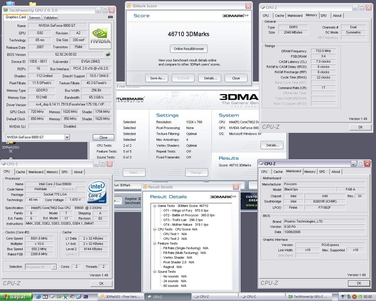Switch to Validation tab in GPU-Z
This screenshot has width=376, height=301.
point(51,18)
